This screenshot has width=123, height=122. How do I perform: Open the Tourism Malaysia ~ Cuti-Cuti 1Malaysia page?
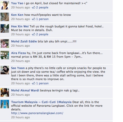41,102
